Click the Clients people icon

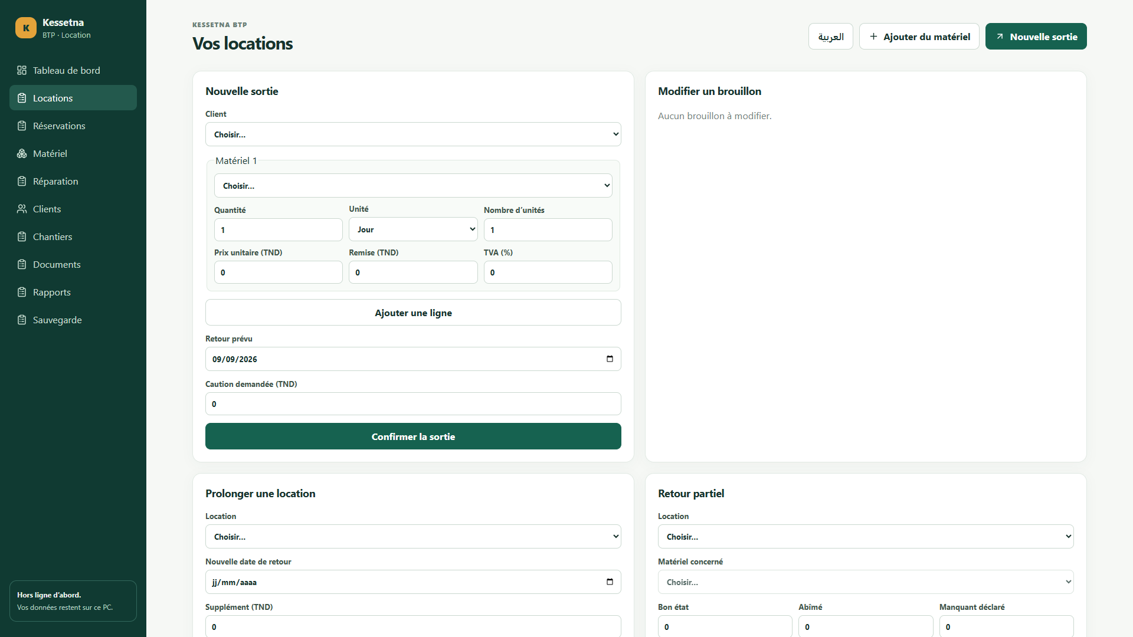pos(22,209)
